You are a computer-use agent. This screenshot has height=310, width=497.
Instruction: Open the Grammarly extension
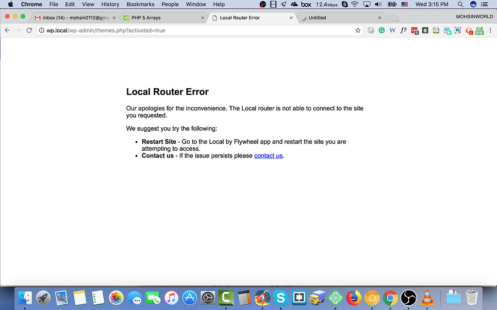click(382, 30)
